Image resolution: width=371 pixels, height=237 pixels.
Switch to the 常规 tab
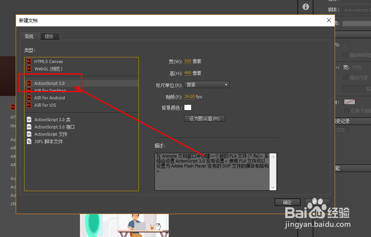[29, 36]
